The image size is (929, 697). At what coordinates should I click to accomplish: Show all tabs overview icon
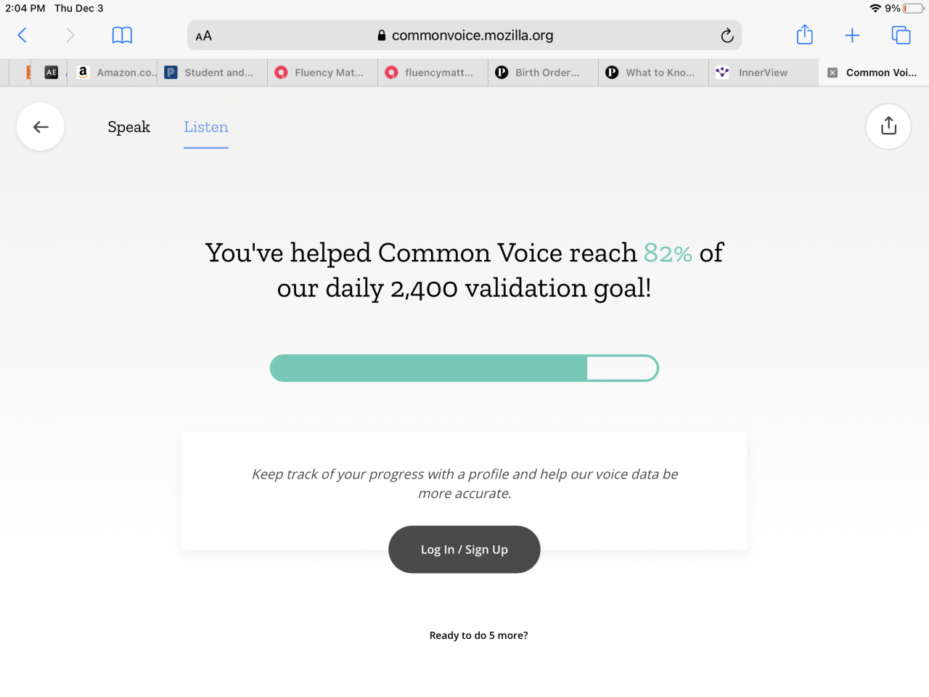(901, 35)
